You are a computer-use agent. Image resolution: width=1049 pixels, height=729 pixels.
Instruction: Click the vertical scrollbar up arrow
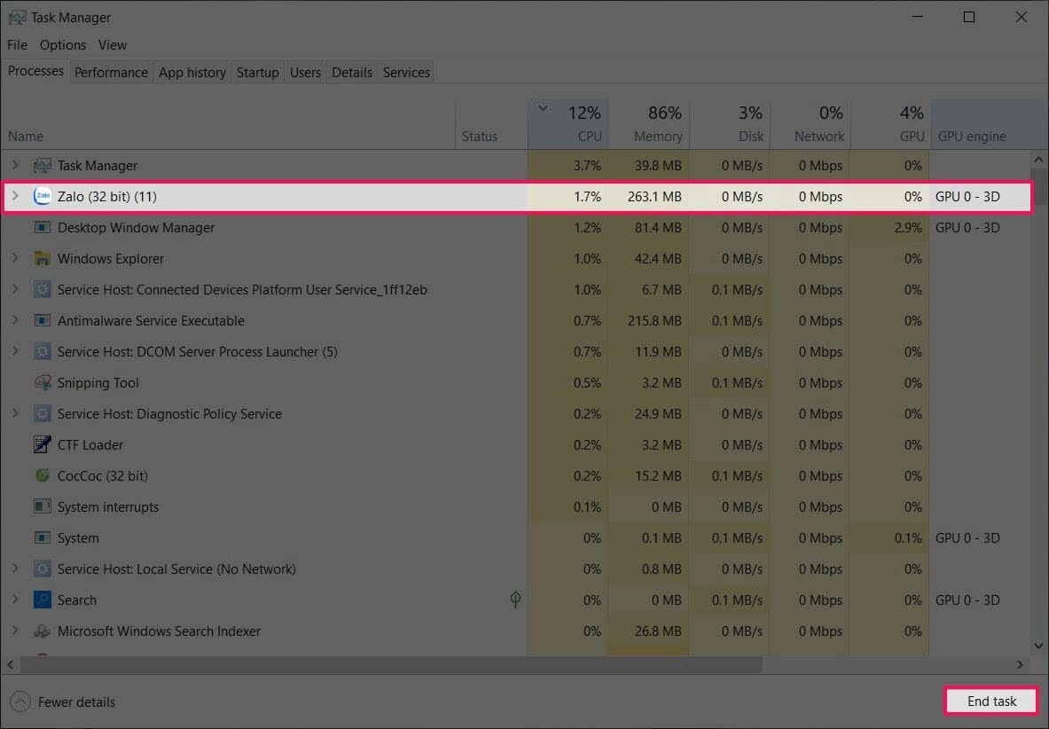pos(1038,160)
